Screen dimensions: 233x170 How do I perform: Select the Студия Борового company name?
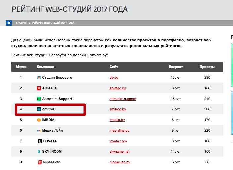57,77
